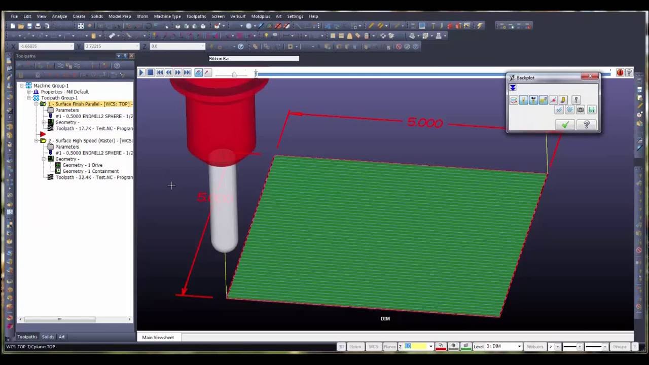The height and width of the screenshot is (365, 649).
Task: Toggle backplot run mode icon
Action: click(x=207, y=73)
